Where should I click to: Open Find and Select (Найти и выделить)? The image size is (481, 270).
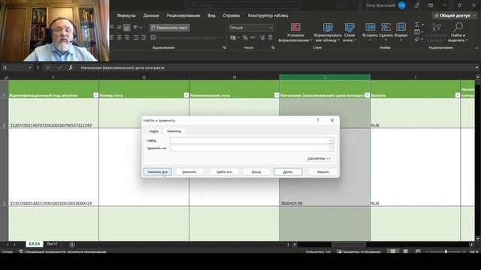458,31
